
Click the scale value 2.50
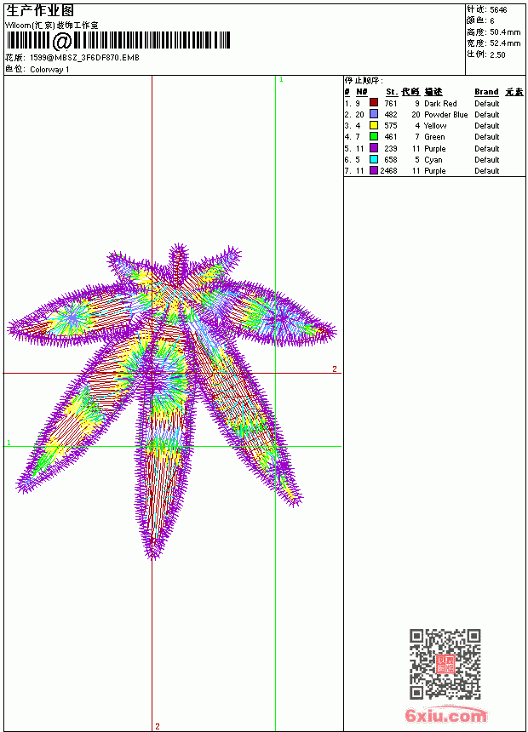497,54
